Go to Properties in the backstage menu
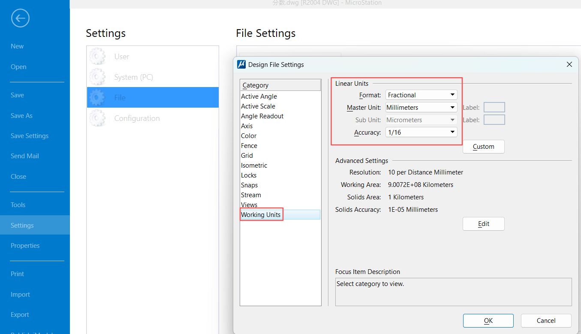The image size is (581, 334). click(25, 246)
